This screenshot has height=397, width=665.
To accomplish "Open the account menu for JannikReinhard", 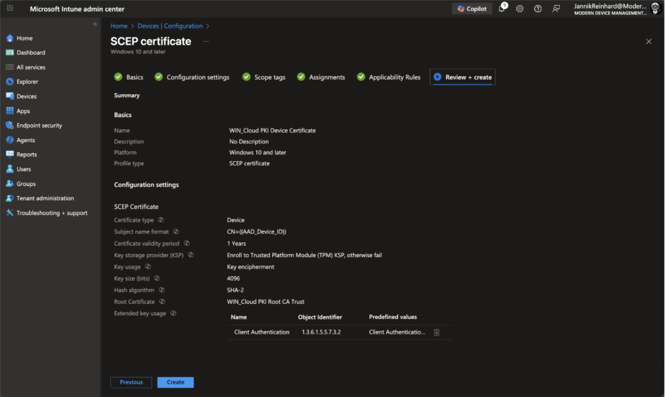I will click(617, 9).
